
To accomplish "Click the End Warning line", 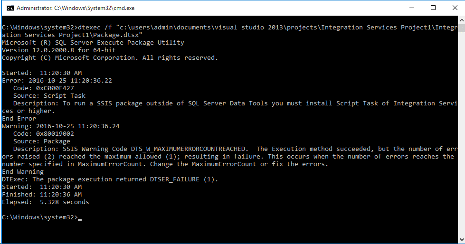I will [23, 172].
